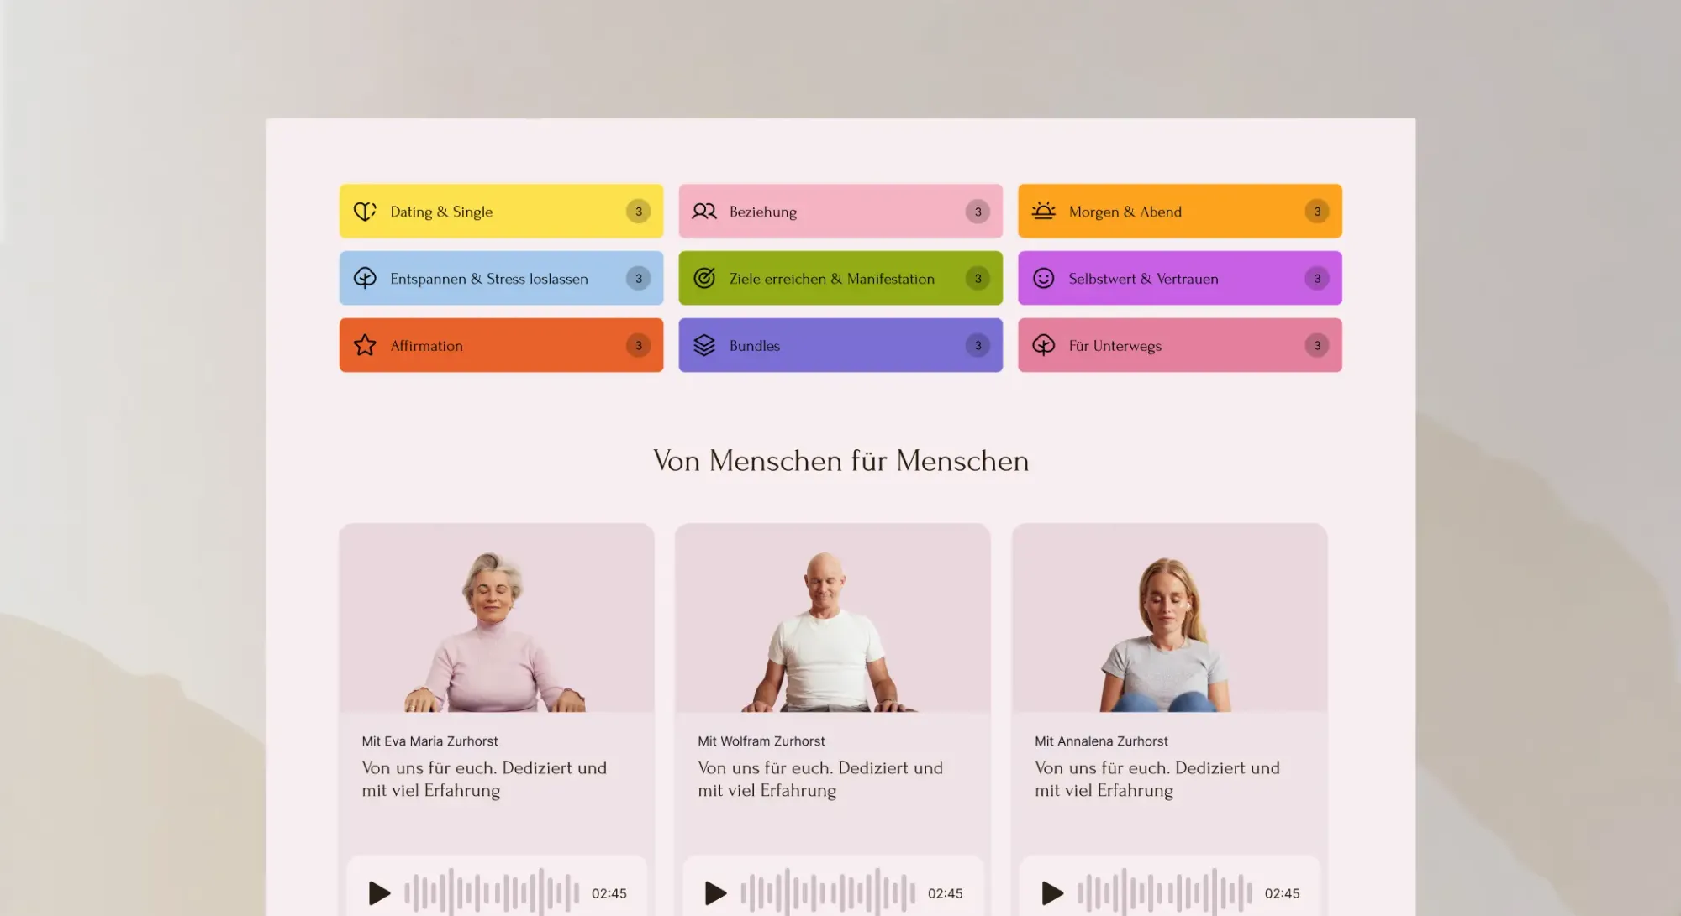Click count badge on Ziele erreichen tile
Viewport: 1681px width, 916px height.
coord(978,278)
